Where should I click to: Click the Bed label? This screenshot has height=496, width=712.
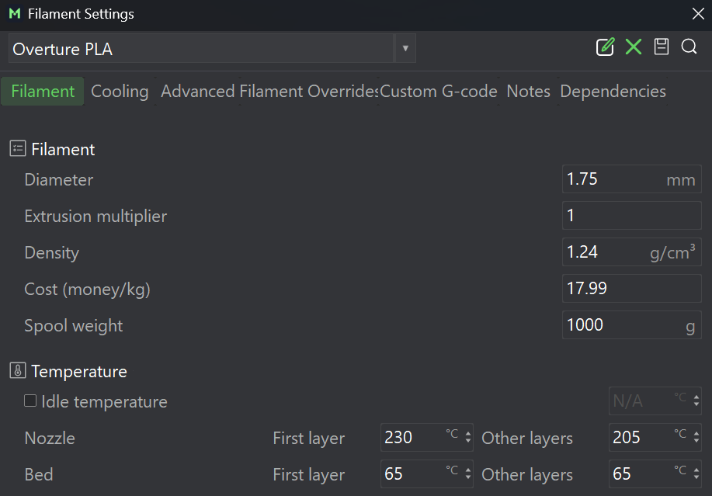[x=39, y=474]
